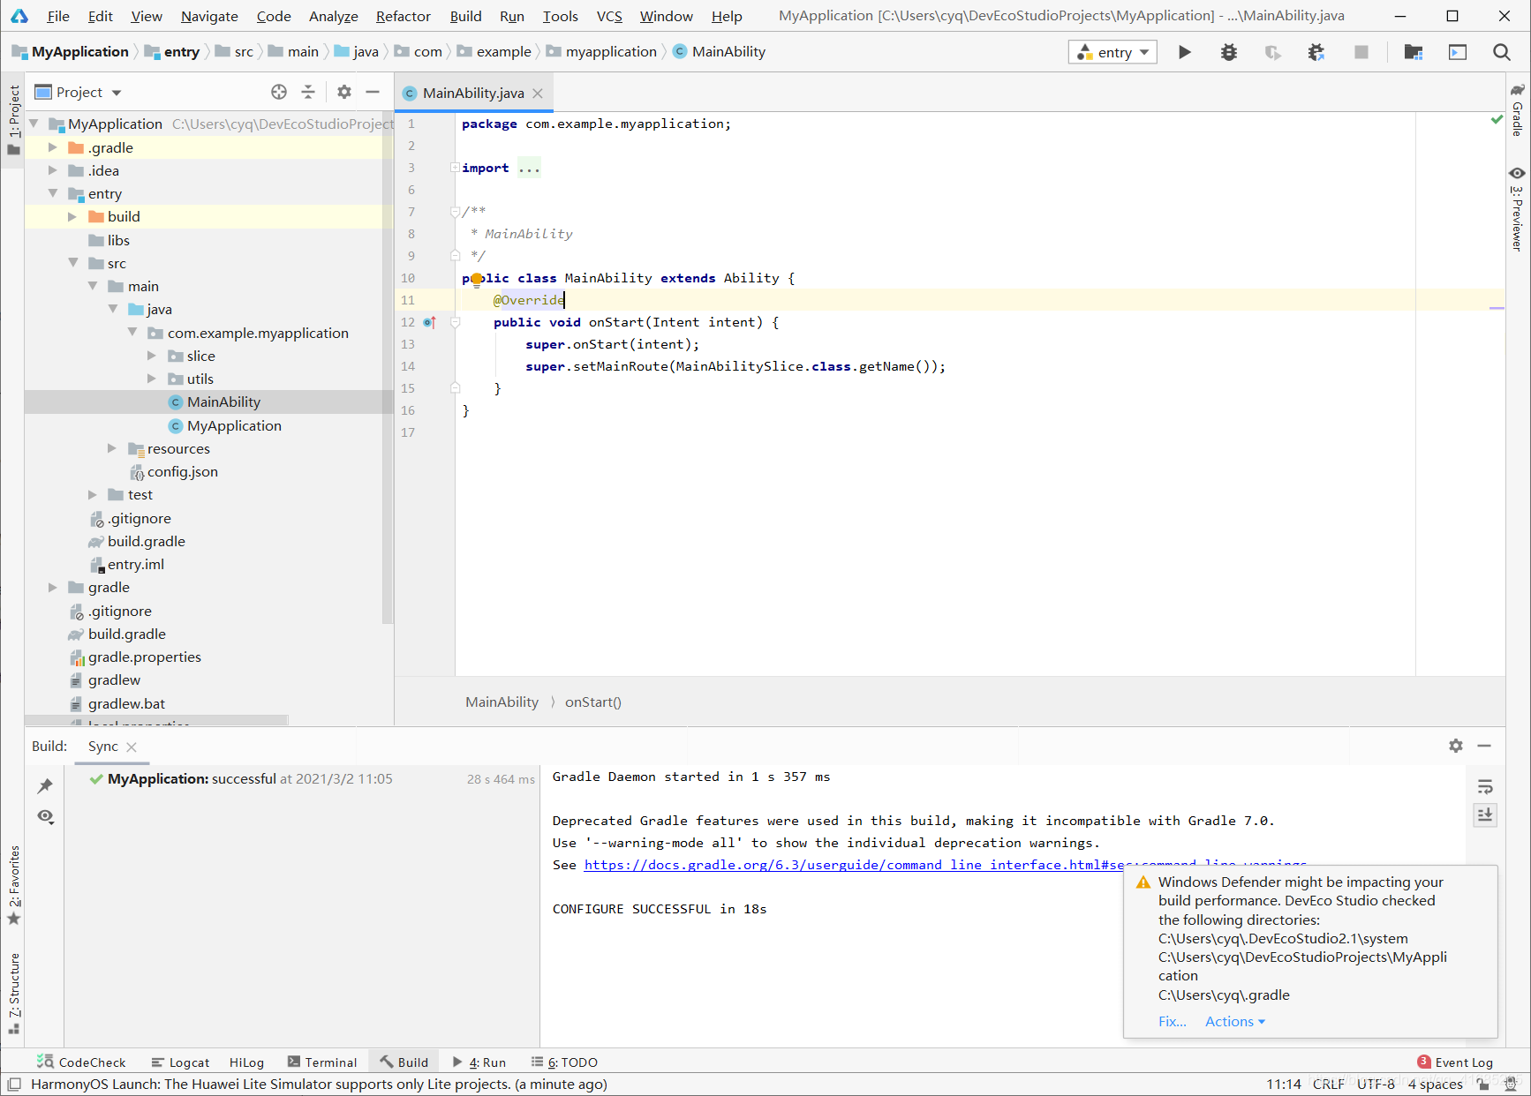Image resolution: width=1531 pixels, height=1096 pixels.
Task: Expand the slice package folder
Action: pyautogui.click(x=152, y=356)
